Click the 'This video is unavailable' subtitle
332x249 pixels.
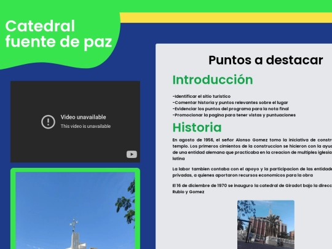(x=85, y=126)
